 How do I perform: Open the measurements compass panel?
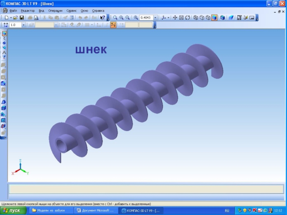[x=4, y=53]
